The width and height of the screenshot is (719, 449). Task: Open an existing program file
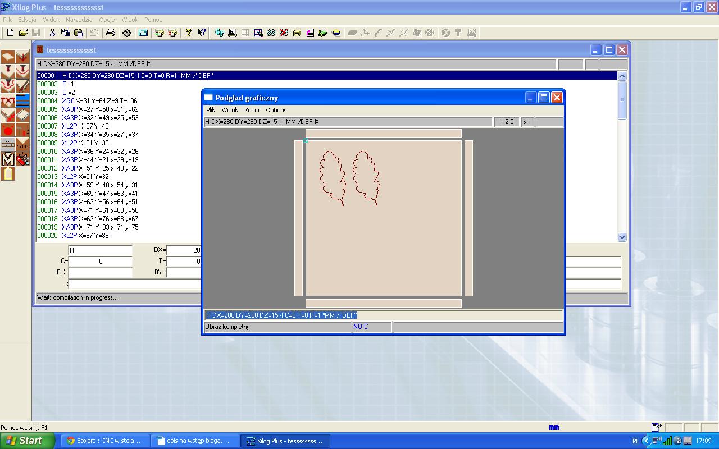coord(24,33)
